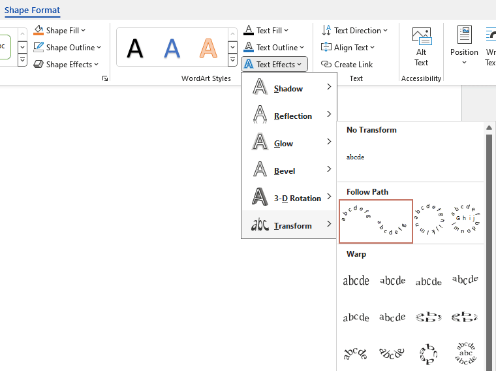Select the blue WordArt style A
Screen dimensions: 496x371
coord(172,48)
